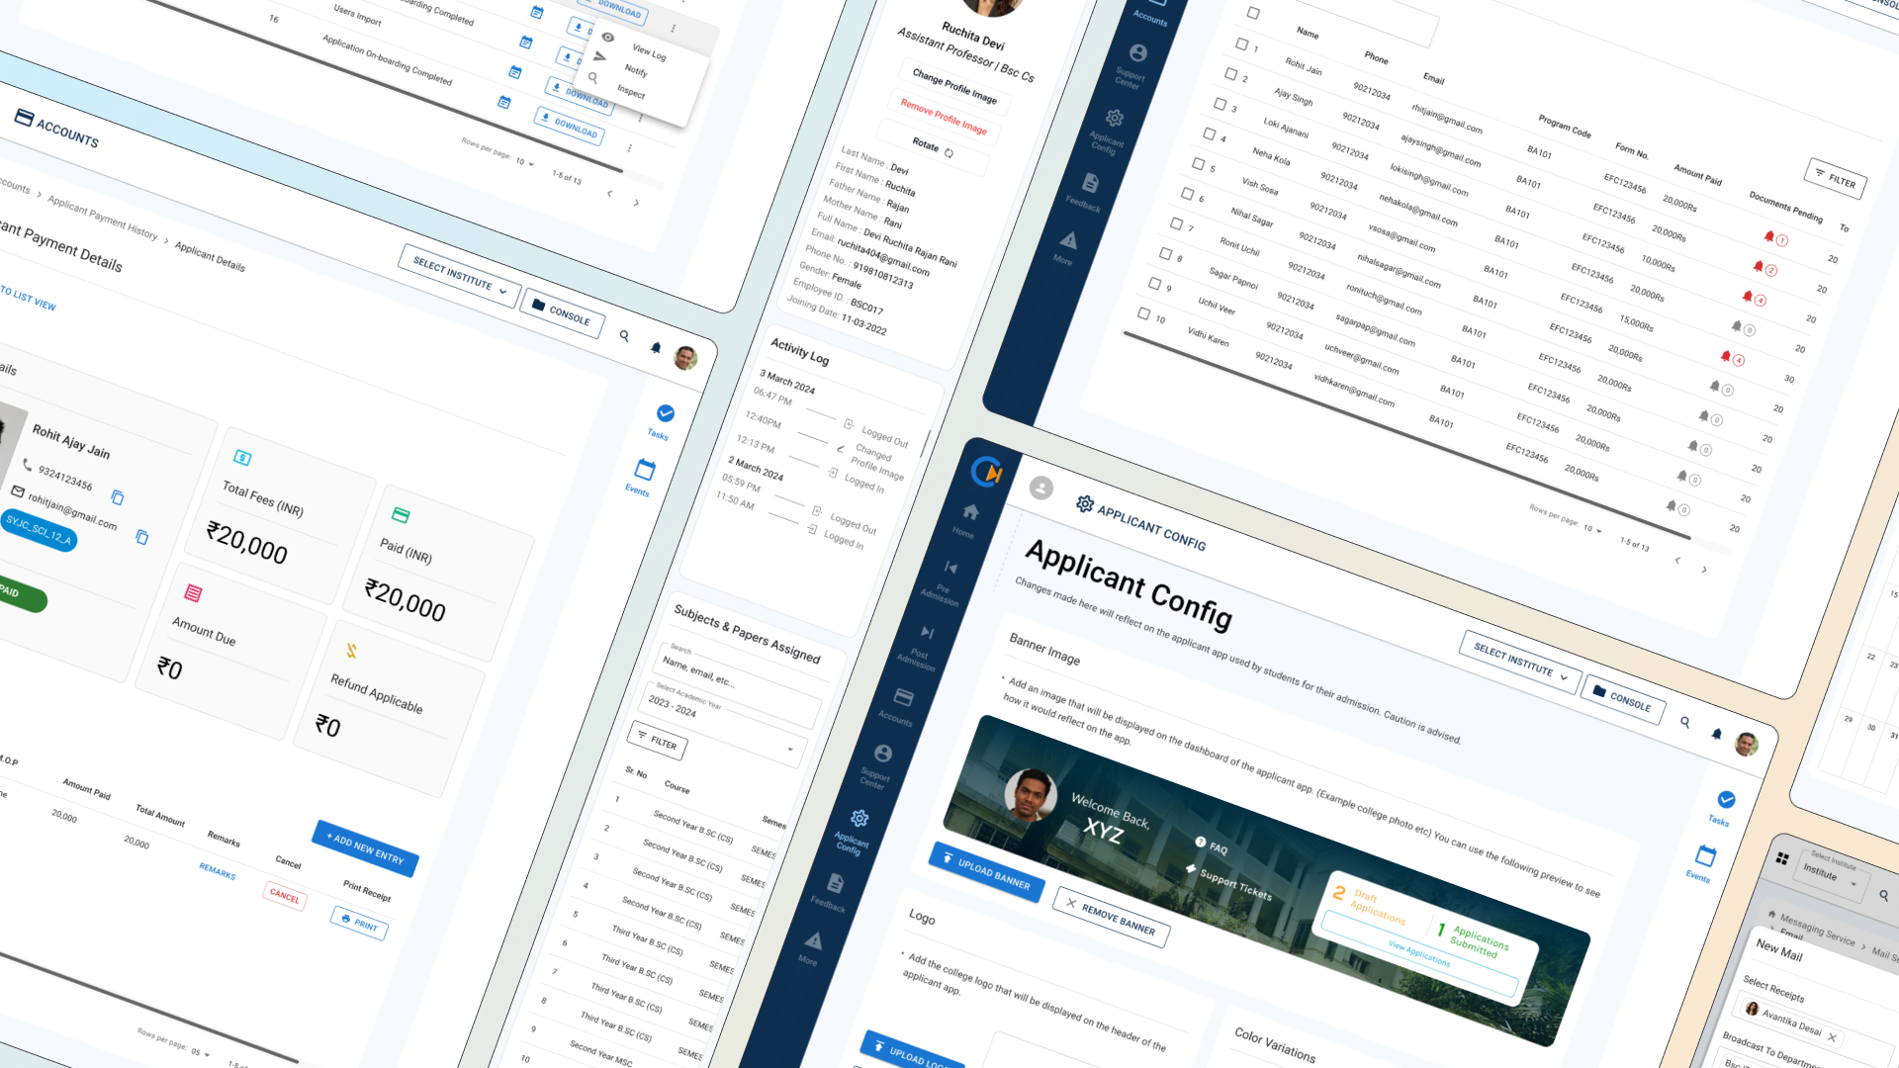Click the To List View link
The image size is (1899, 1068).
tap(28, 298)
